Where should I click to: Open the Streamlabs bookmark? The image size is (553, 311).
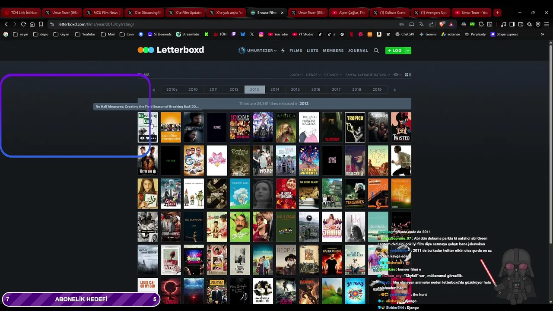[188, 34]
